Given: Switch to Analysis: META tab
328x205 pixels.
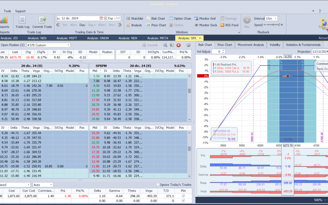Looking at the screenshot, I should tap(158, 38).
